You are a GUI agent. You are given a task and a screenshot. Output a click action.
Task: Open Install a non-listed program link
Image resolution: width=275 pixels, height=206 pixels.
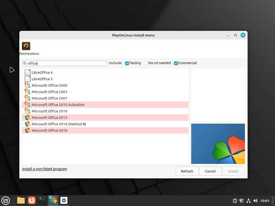[44, 169]
